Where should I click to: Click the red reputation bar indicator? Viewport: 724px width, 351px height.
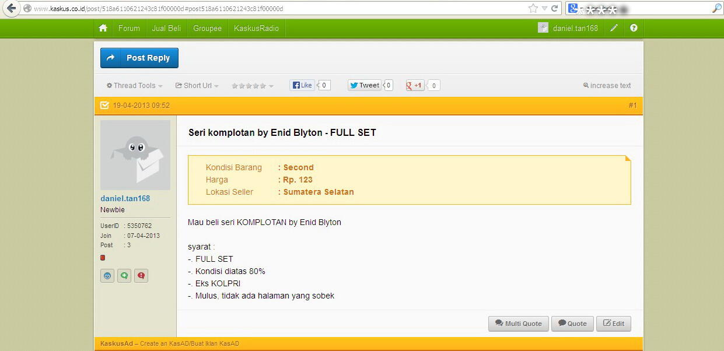[x=103, y=258]
